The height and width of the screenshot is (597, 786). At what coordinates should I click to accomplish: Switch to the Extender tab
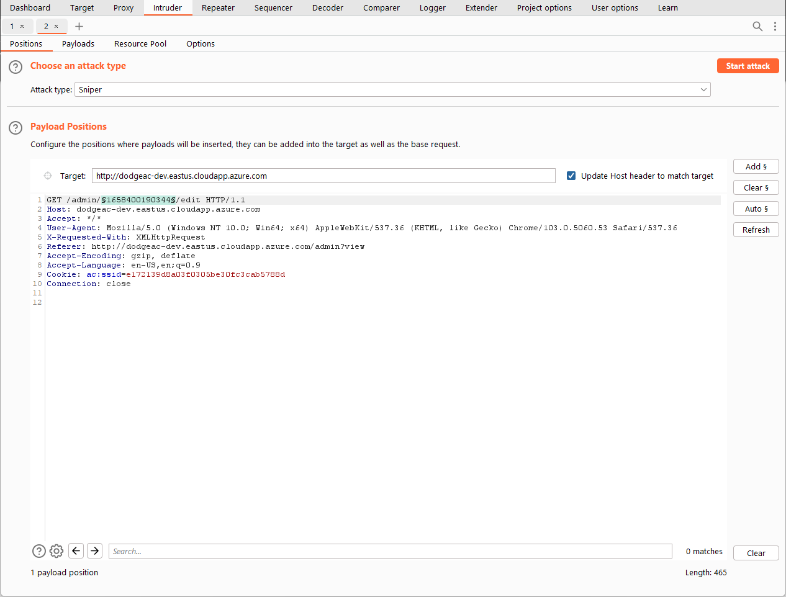481,8
